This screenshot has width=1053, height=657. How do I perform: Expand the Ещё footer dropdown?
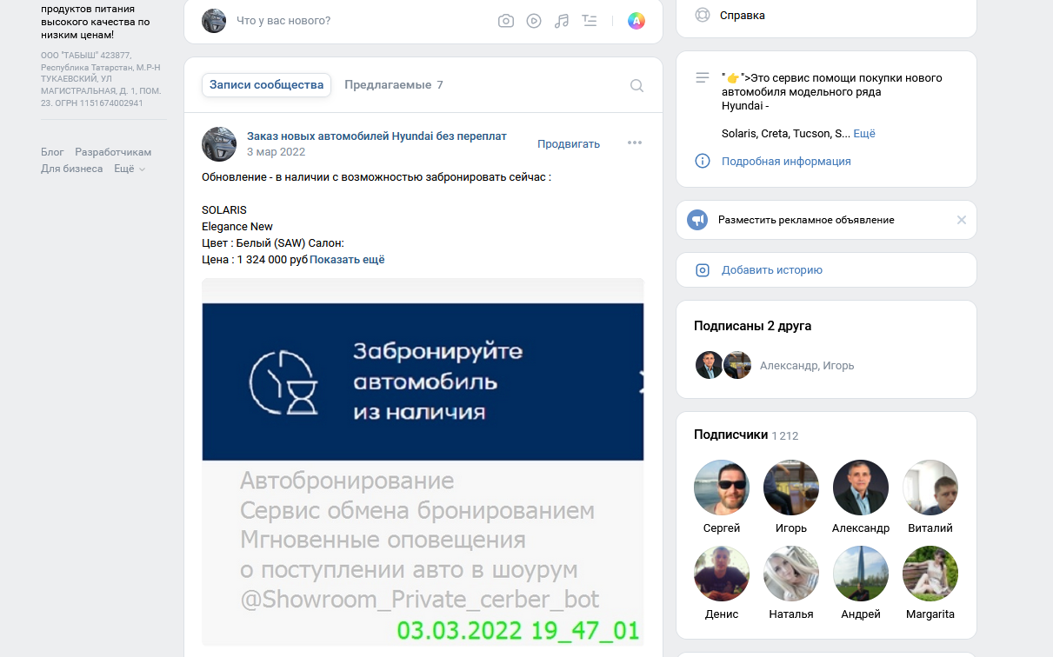(130, 169)
